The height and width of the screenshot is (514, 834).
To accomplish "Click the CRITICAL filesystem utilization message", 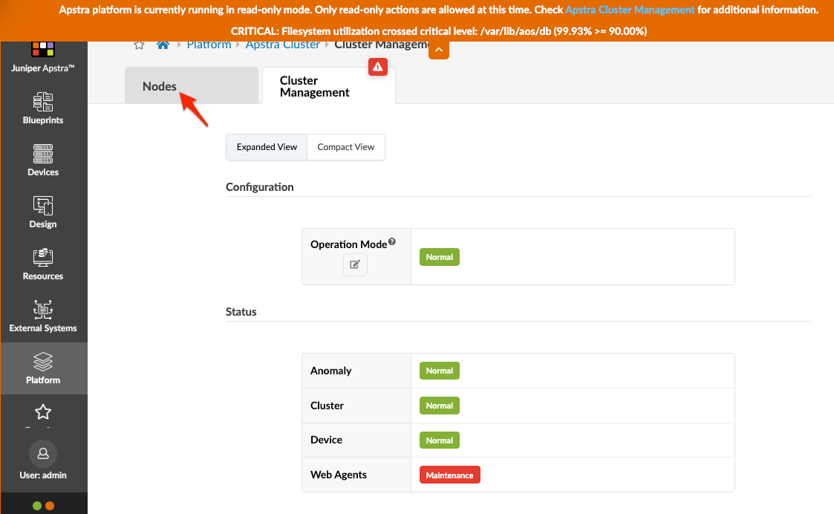I will (x=439, y=31).
